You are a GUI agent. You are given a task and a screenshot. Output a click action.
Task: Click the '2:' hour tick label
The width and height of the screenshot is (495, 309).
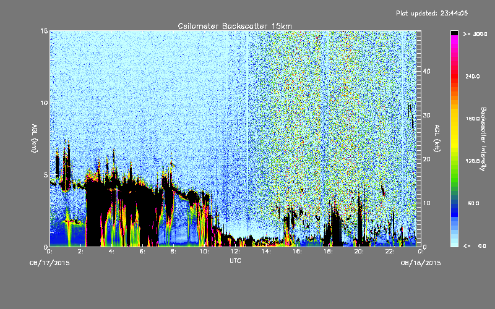(x=81, y=252)
